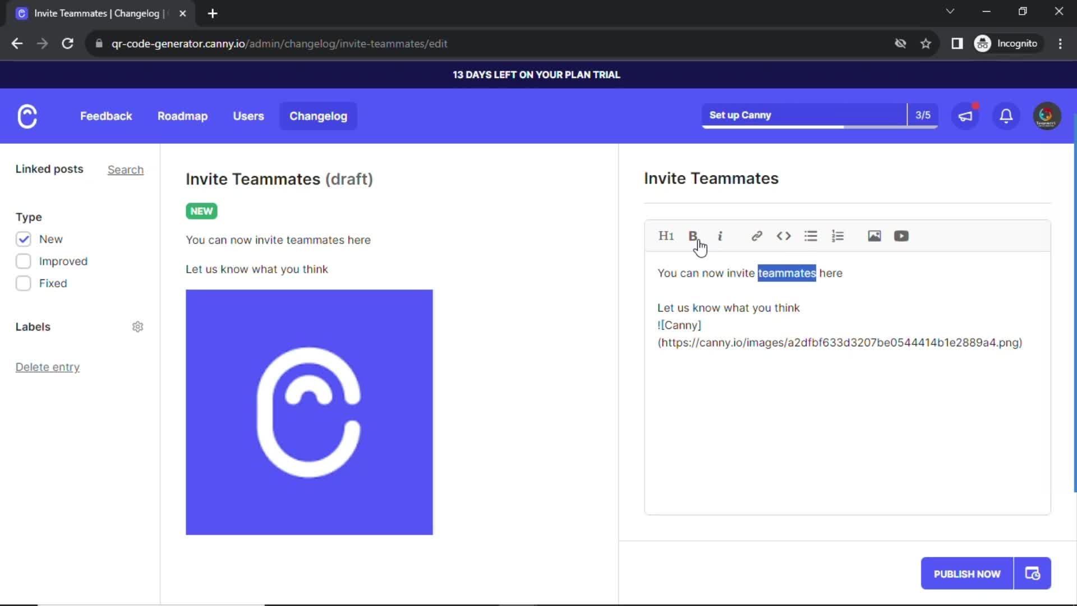
Task: Insert a code block
Action: (x=784, y=236)
